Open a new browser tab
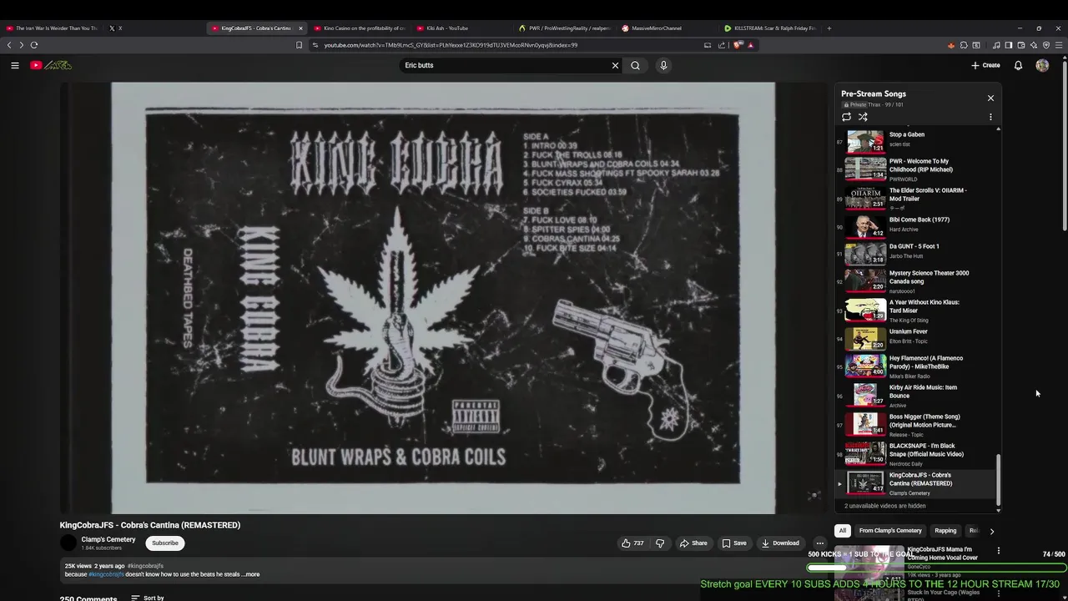 pyautogui.click(x=829, y=28)
